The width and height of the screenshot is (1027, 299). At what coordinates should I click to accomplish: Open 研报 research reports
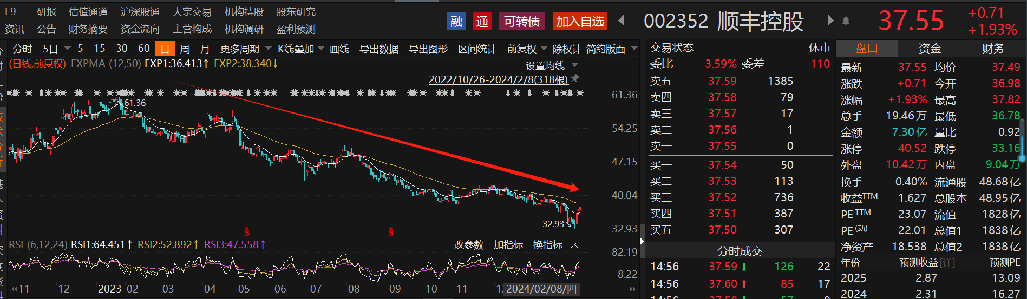(x=47, y=11)
